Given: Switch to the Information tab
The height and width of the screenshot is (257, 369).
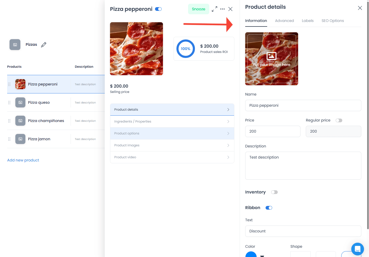Looking at the screenshot, I should [256, 21].
